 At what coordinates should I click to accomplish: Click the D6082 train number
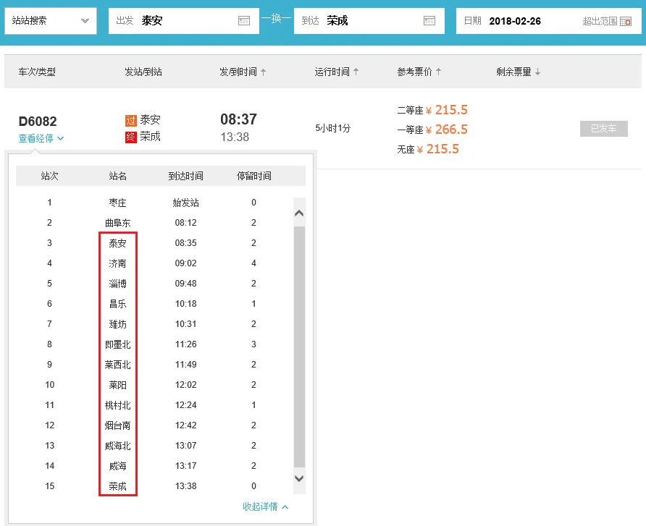(37, 121)
